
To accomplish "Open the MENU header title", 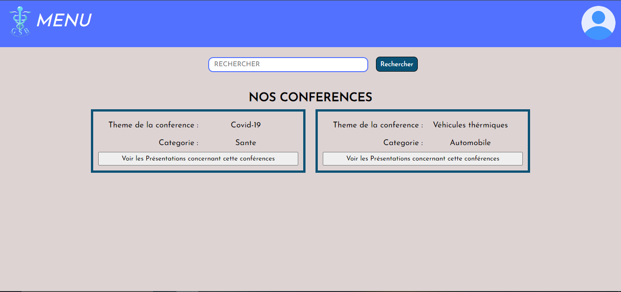I will pyautogui.click(x=64, y=21).
